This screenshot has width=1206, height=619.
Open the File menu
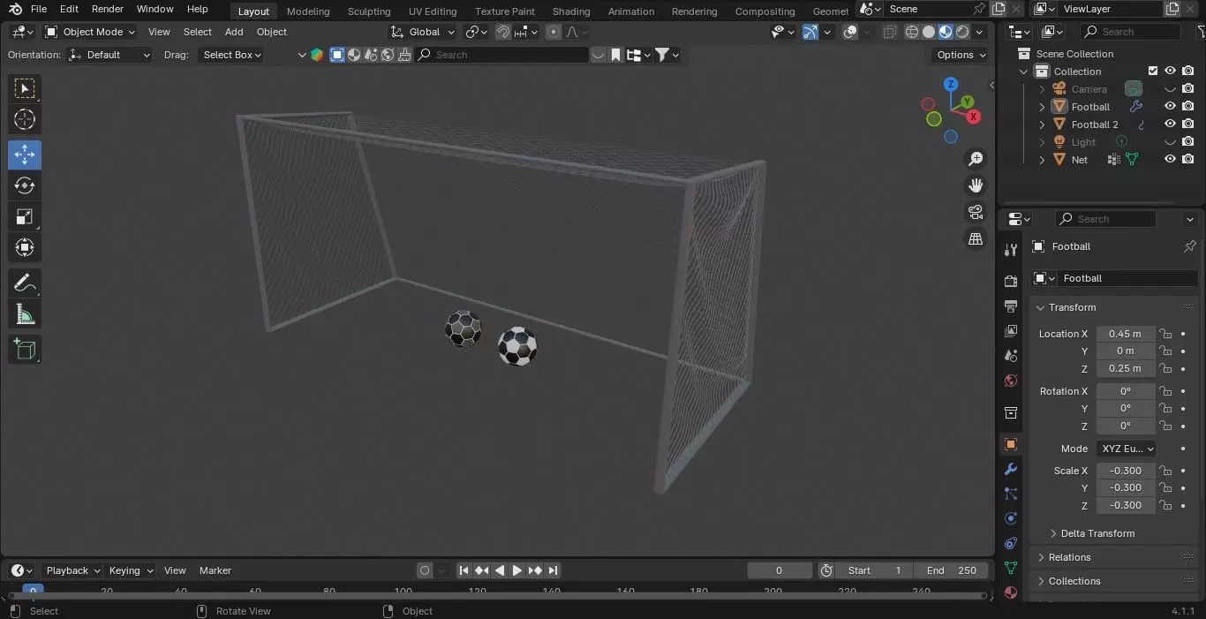pyautogui.click(x=39, y=9)
